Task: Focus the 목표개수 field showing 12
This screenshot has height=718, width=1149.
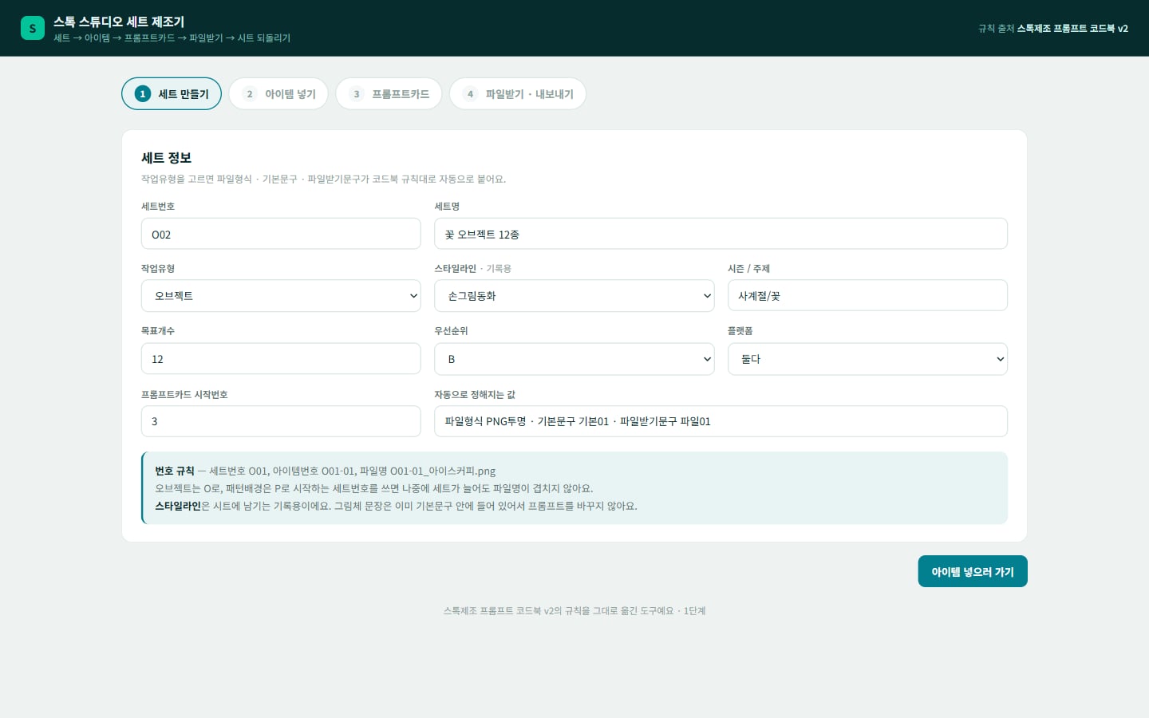Action: pyautogui.click(x=281, y=359)
